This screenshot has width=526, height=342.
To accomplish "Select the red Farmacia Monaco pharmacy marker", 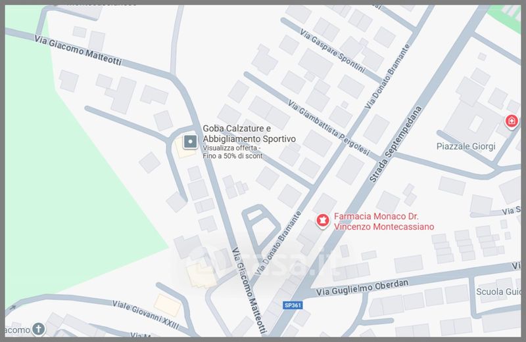I will (323, 221).
